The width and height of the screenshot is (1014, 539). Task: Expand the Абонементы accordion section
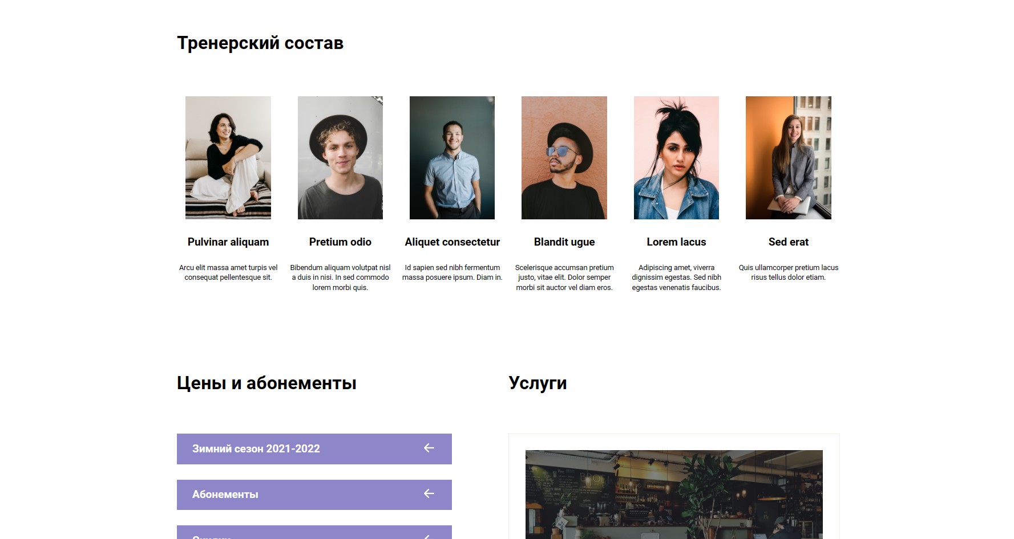pos(314,495)
